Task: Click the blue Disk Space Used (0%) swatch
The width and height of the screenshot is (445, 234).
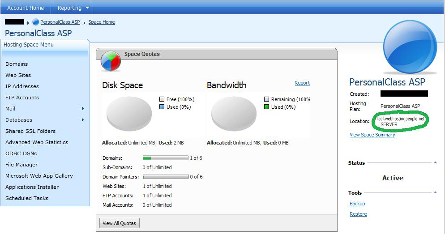Action: coord(162,107)
